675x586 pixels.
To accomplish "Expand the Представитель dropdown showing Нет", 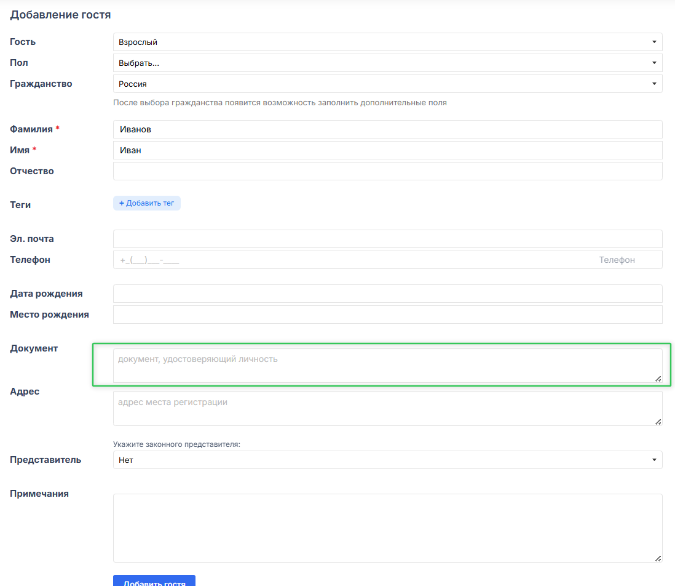I will click(387, 460).
